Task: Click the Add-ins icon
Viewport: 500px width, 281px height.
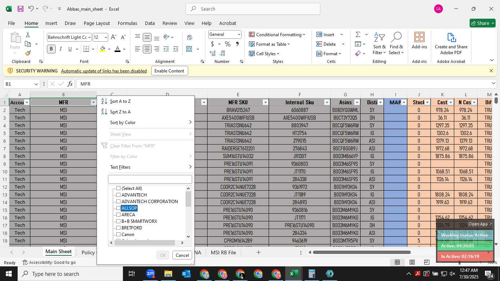Action: [x=419, y=41]
